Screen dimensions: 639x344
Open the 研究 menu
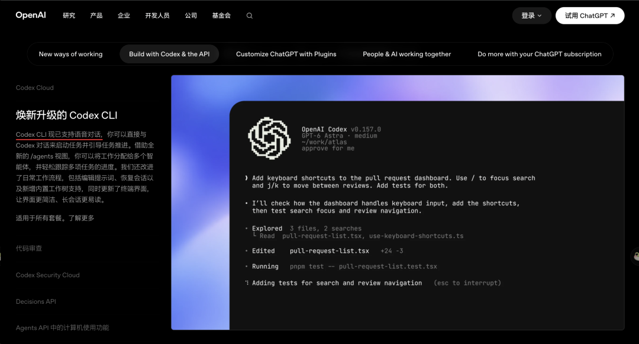(x=69, y=15)
